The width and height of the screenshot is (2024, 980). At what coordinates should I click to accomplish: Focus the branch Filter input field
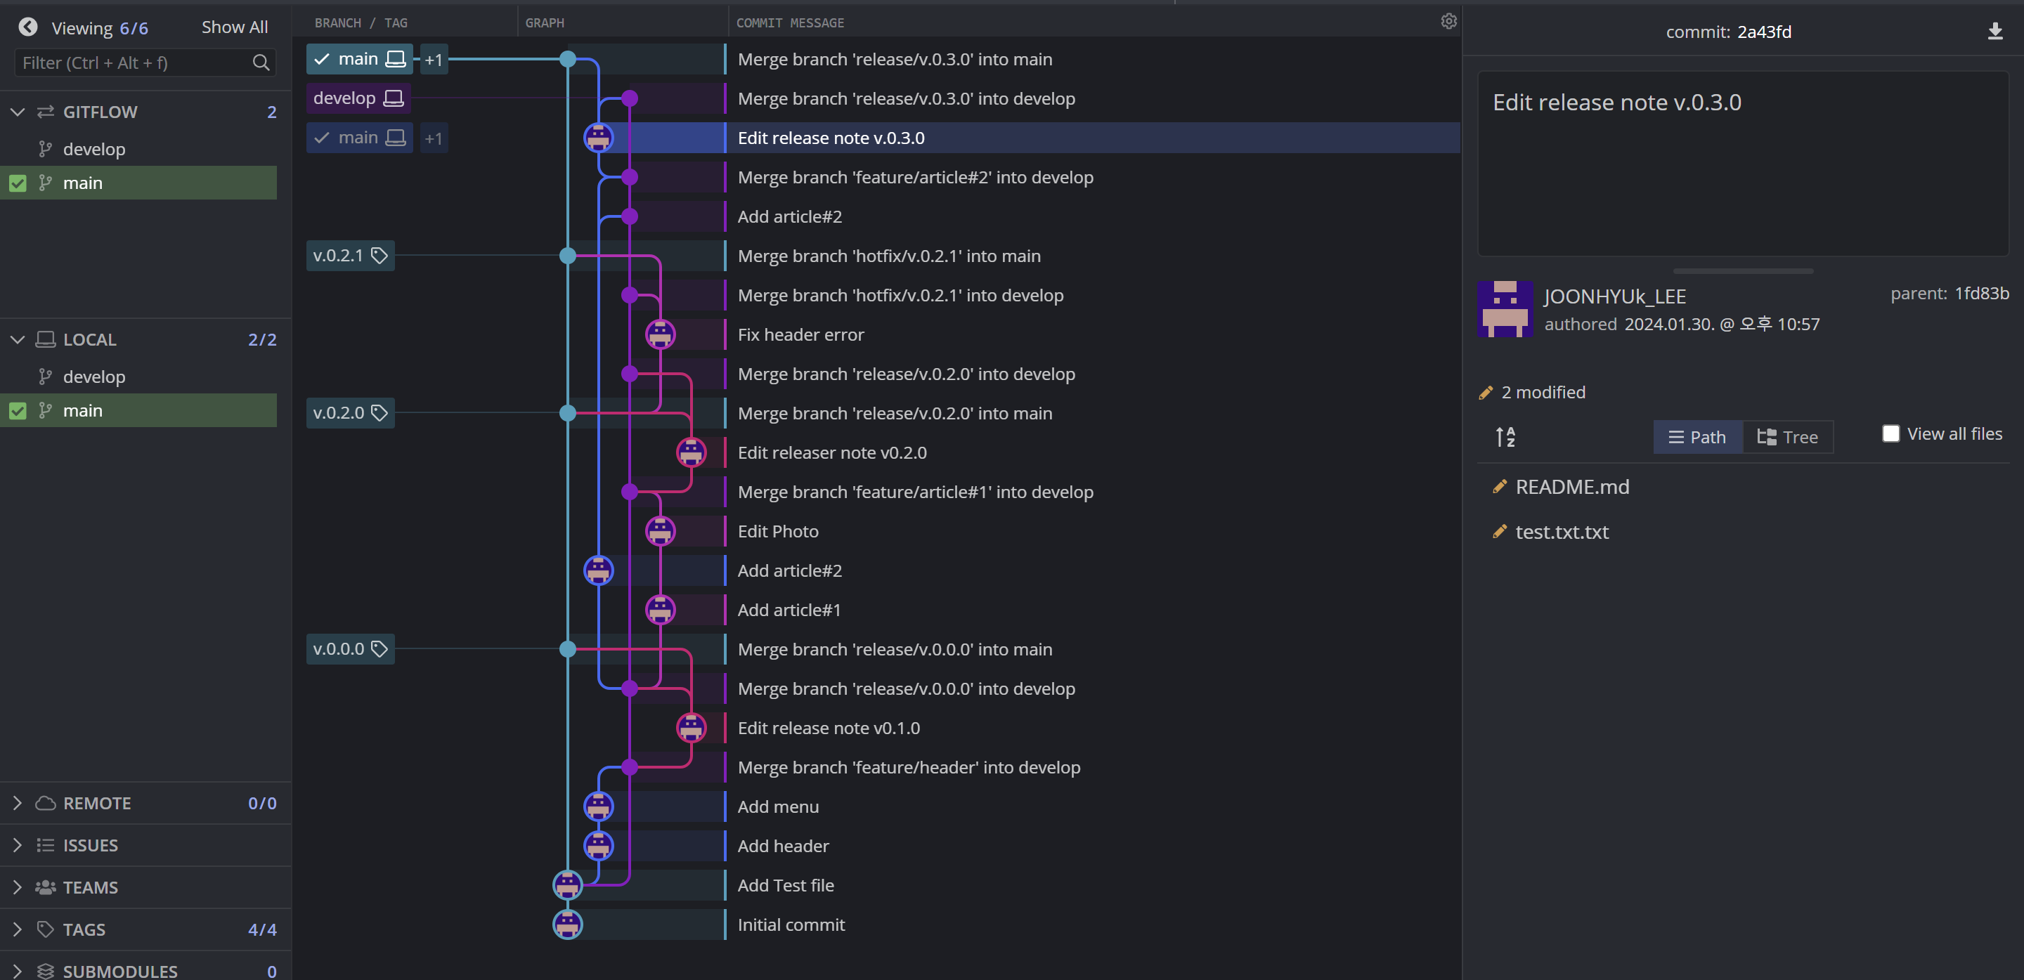134,63
